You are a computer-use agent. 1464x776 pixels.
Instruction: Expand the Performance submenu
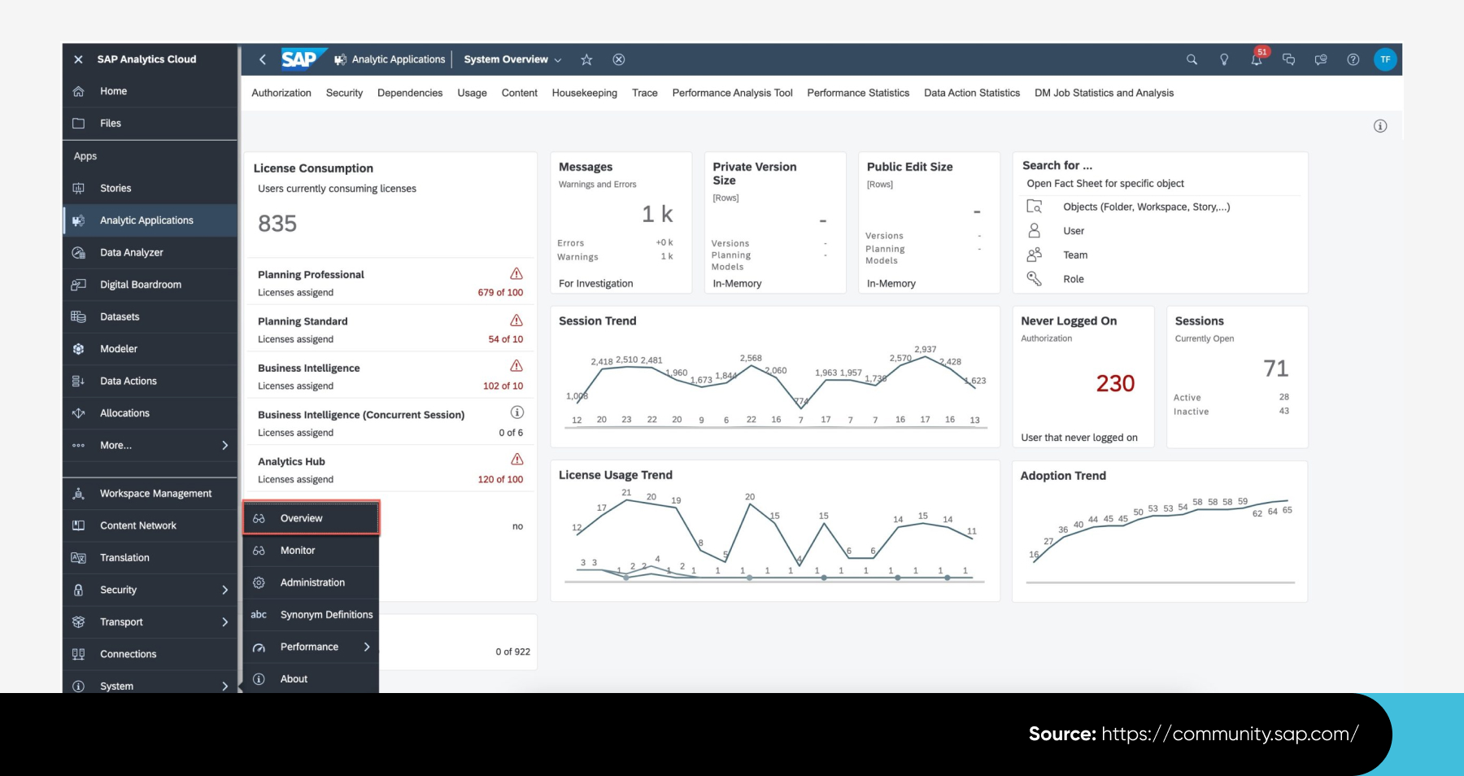coord(367,647)
